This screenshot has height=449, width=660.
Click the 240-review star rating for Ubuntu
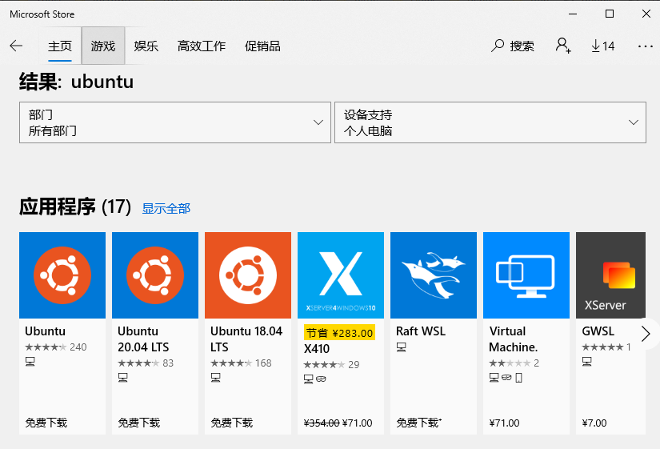click(55, 347)
